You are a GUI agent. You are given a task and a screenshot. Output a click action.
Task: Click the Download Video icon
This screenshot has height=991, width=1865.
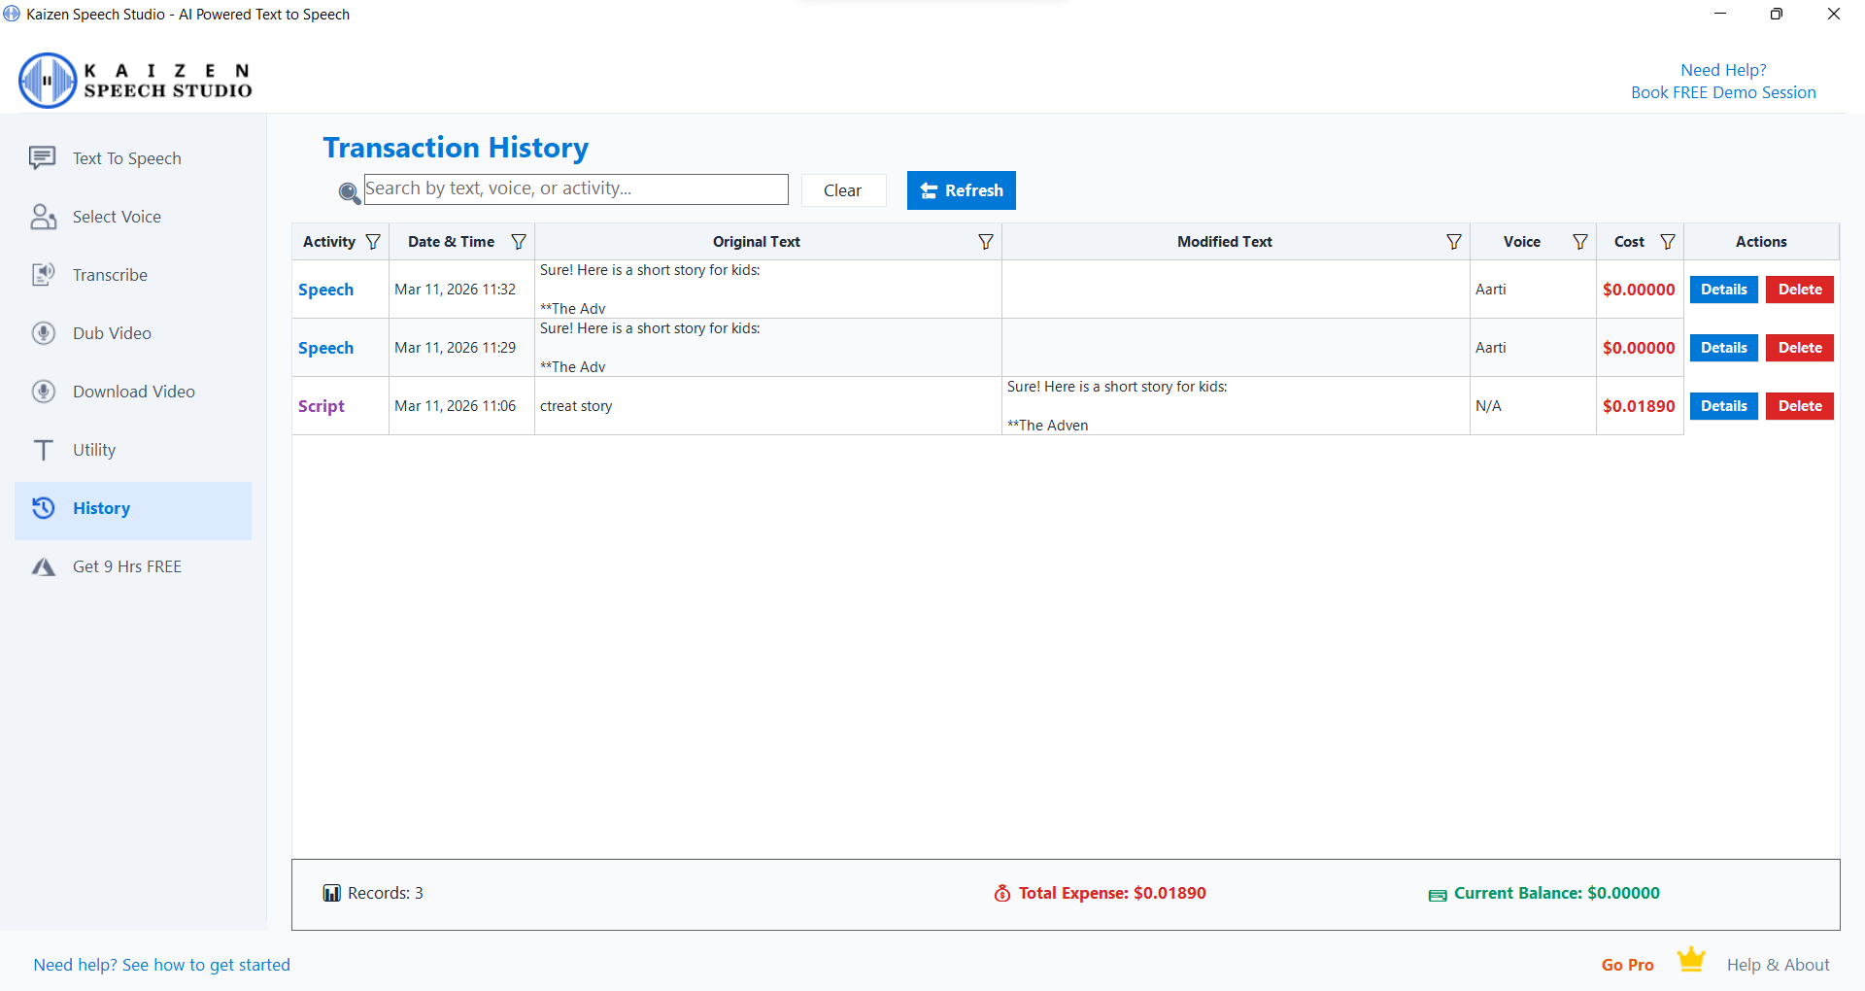click(43, 392)
